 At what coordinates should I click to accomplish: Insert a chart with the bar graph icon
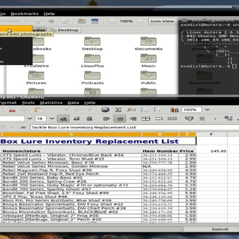pos(174,110)
